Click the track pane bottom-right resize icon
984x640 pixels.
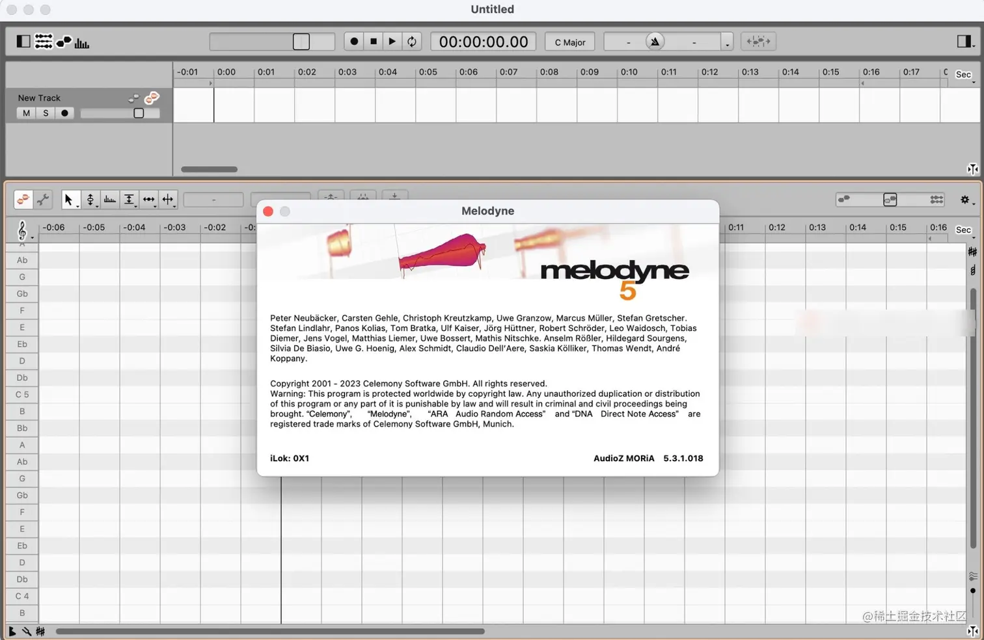pyautogui.click(x=973, y=169)
